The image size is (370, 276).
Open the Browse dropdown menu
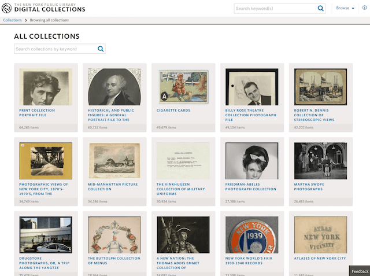(345, 8)
